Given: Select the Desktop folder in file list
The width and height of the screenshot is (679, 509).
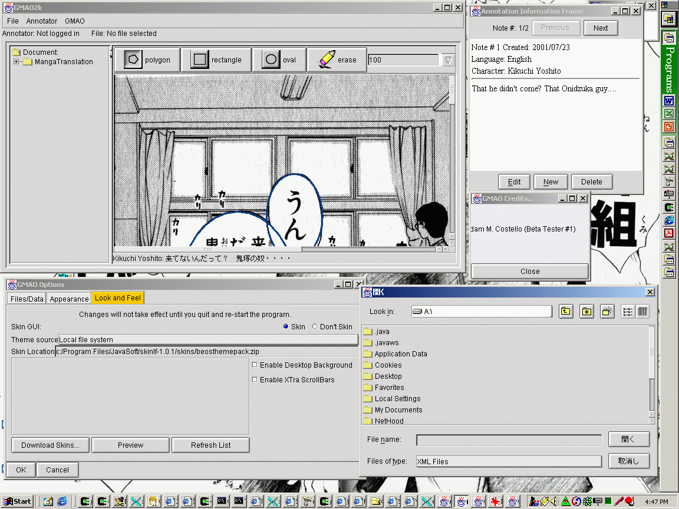Looking at the screenshot, I should [383, 376].
